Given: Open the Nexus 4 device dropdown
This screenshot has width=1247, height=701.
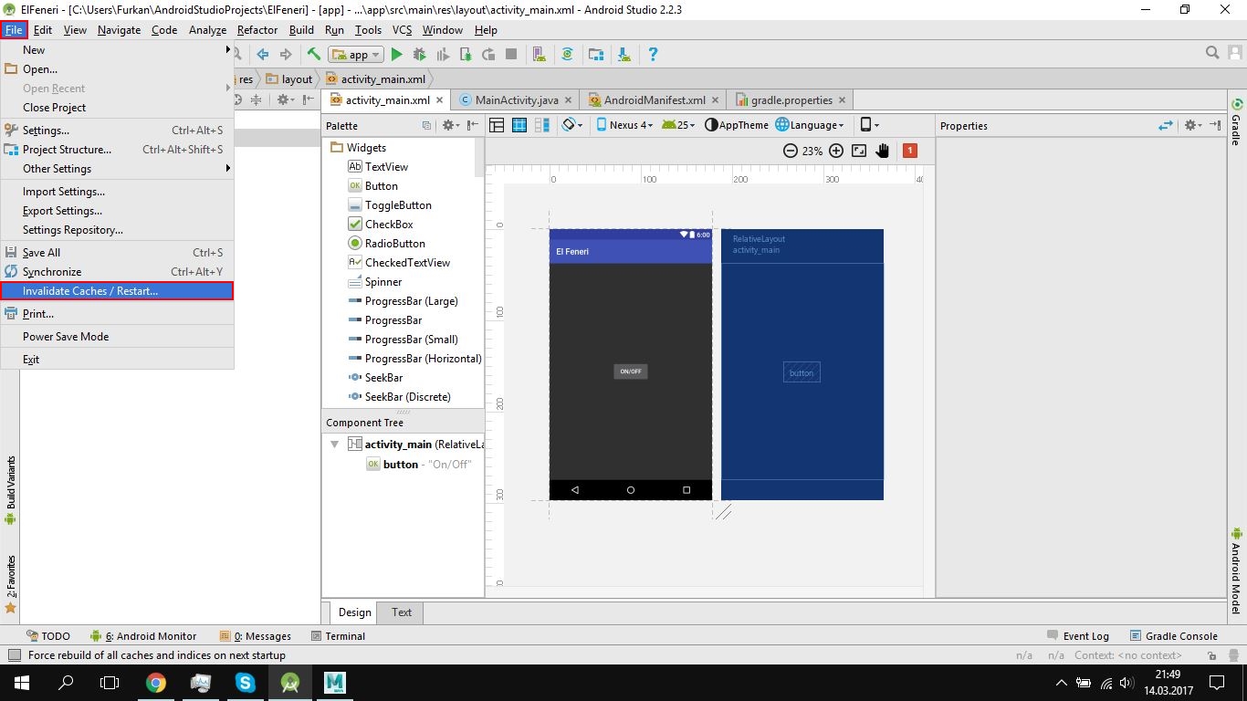Looking at the screenshot, I should 625,125.
